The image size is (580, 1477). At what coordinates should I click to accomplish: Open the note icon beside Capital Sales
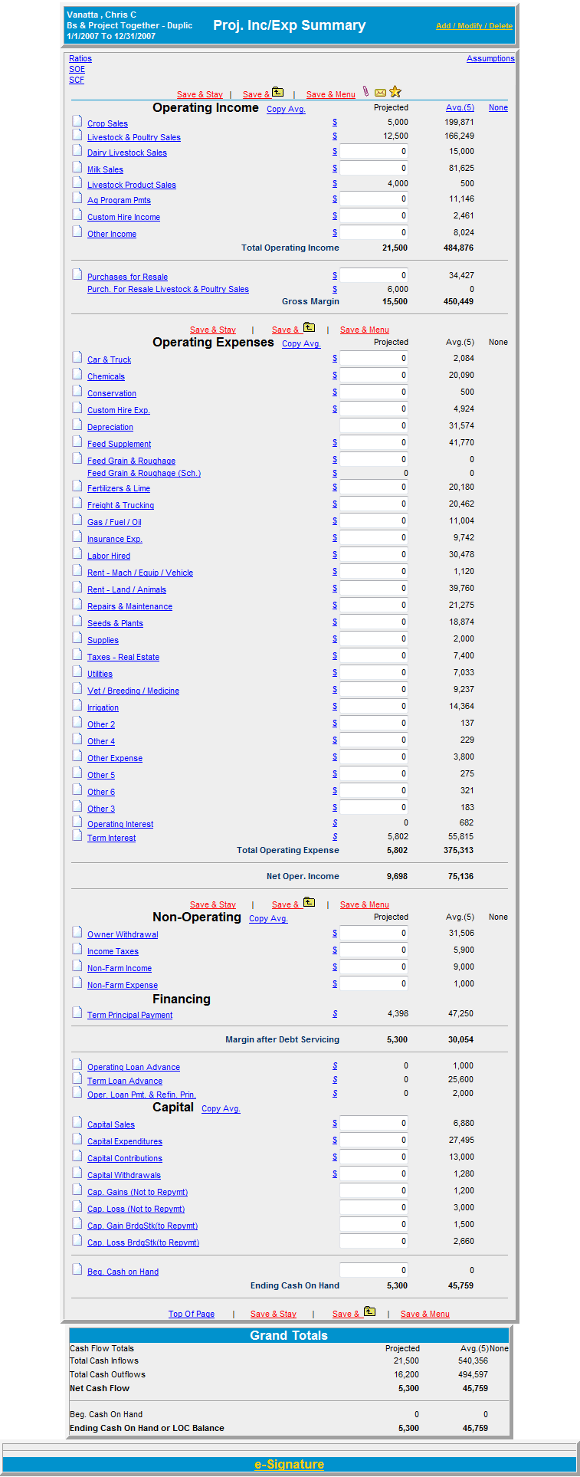pyautogui.click(x=77, y=1122)
